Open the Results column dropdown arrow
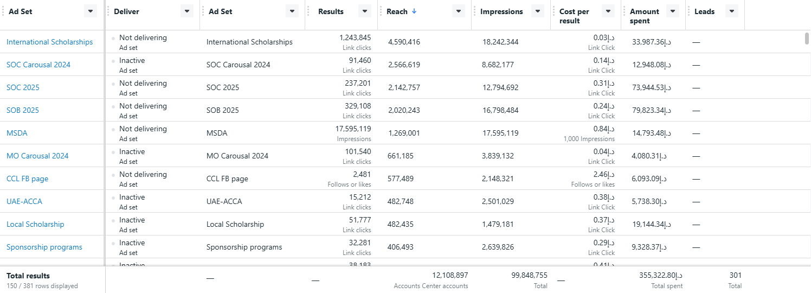The width and height of the screenshot is (811, 293). [x=365, y=11]
